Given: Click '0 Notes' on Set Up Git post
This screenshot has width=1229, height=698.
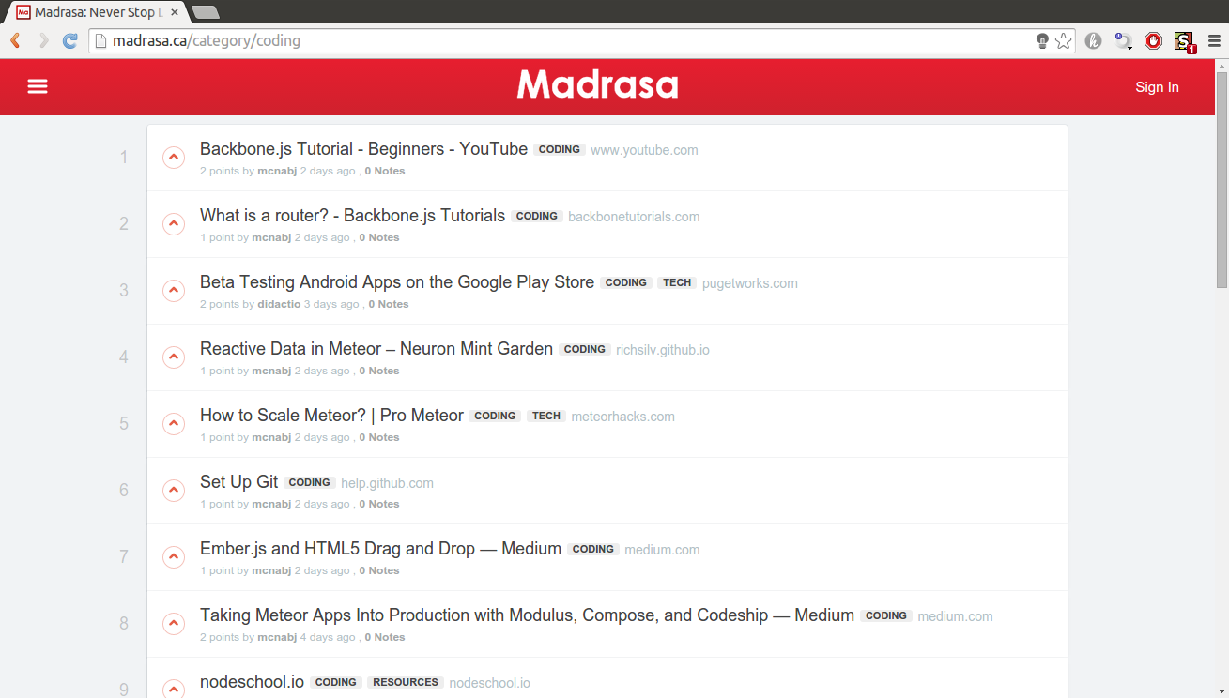Looking at the screenshot, I should pos(379,504).
